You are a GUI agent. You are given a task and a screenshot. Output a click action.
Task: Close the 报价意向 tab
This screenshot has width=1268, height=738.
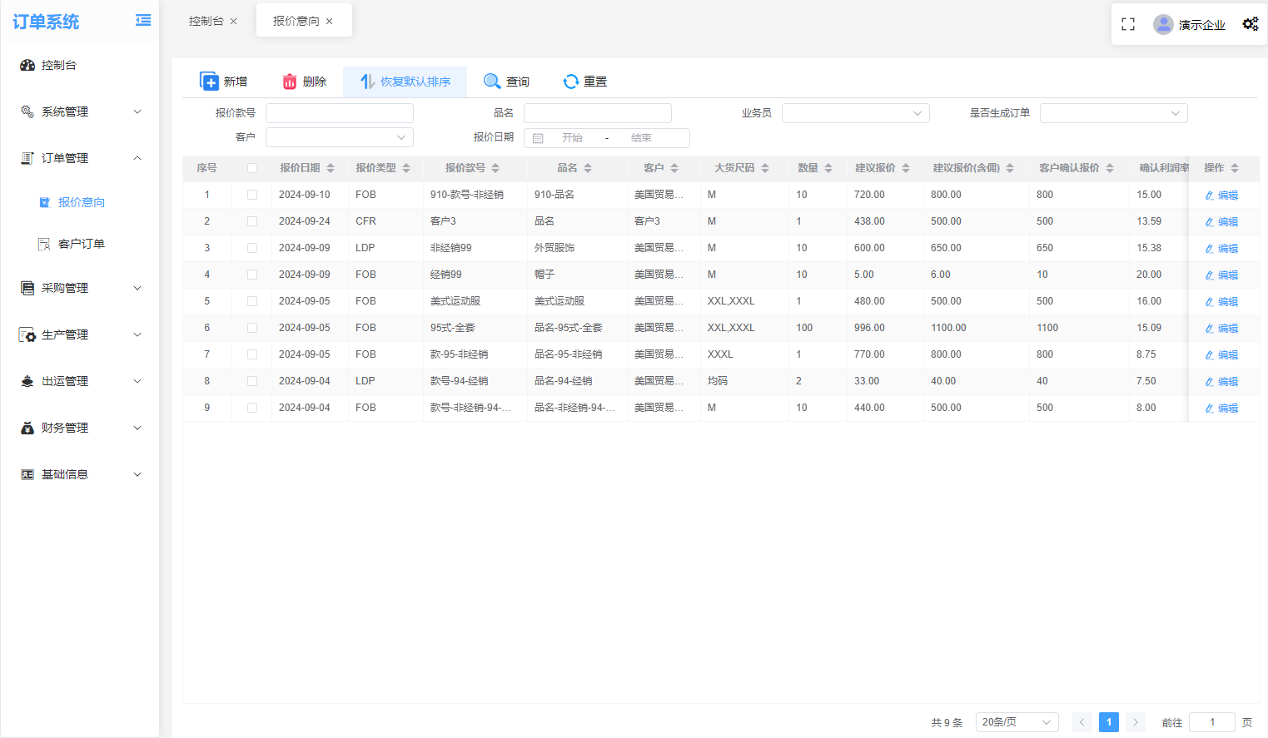pyautogui.click(x=330, y=21)
